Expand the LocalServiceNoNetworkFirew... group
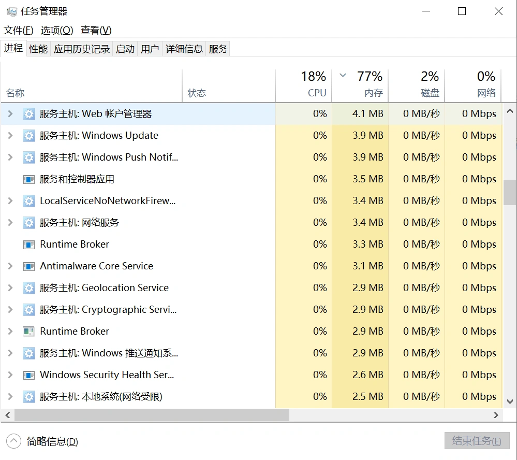 point(10,201)
